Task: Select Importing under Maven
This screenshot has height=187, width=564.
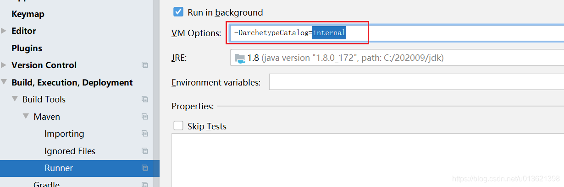Action: (x=64, y=134)
